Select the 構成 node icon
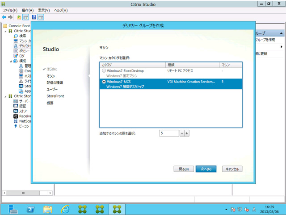286x215 pixels. pyautogui.click(x=16, y=61)
